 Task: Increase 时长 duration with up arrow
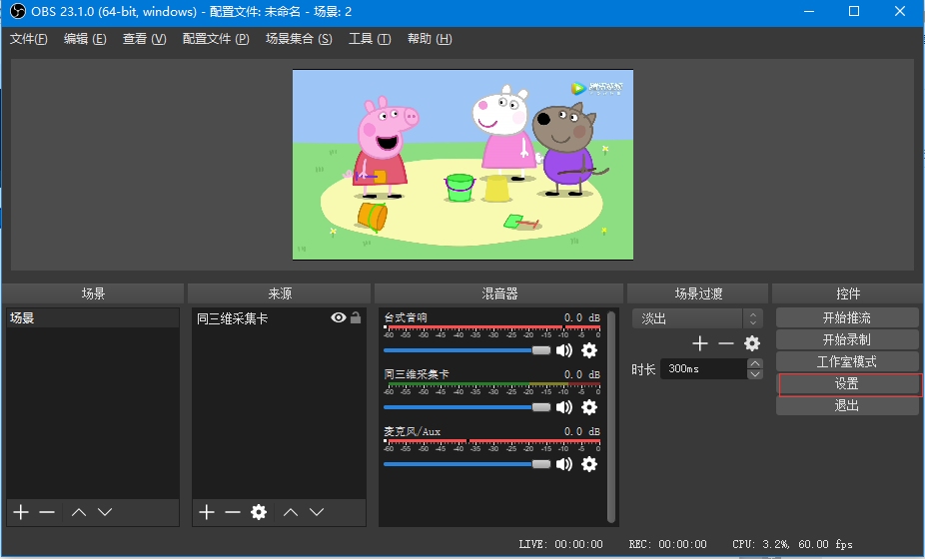click(x=754, y=363)
